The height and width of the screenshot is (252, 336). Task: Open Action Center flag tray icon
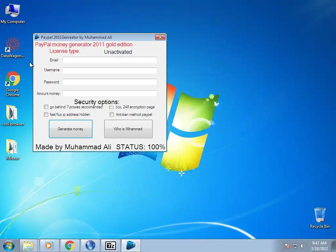tap(287, 246)
